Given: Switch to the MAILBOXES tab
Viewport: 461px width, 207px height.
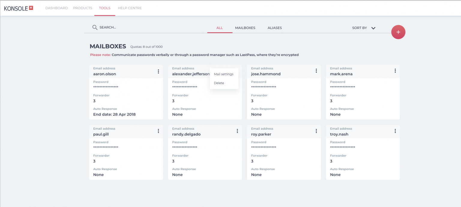Looking at the screenshot, I should click(245, 28).
